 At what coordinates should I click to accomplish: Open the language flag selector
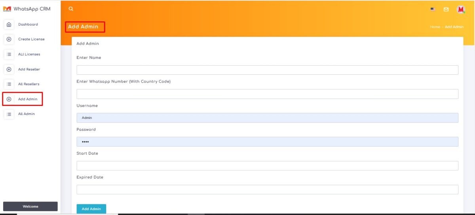pos(433,9)
